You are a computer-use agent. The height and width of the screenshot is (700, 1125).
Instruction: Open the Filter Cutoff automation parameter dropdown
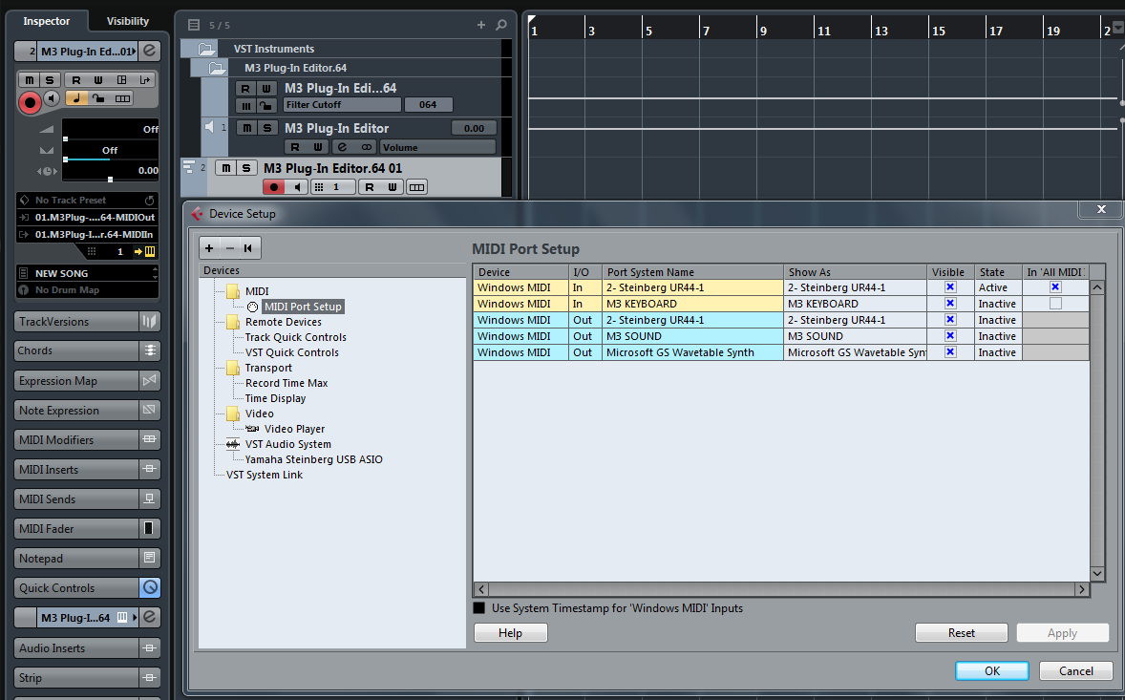[342, 105]
